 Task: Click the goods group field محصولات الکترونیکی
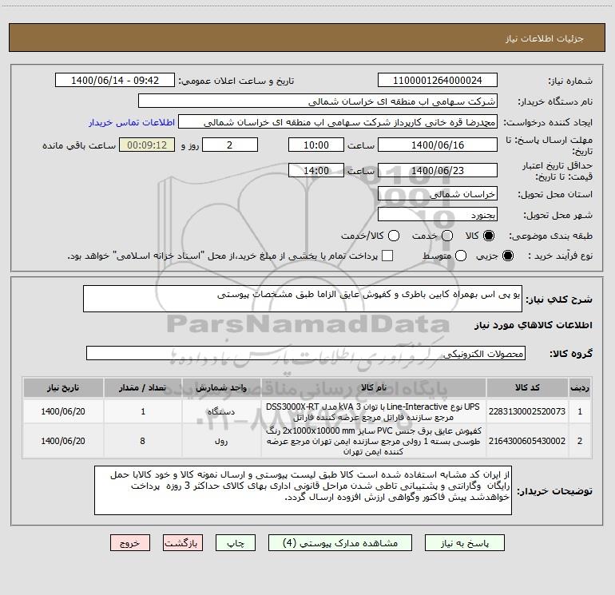pyautogui.click(x=306, y=353)
